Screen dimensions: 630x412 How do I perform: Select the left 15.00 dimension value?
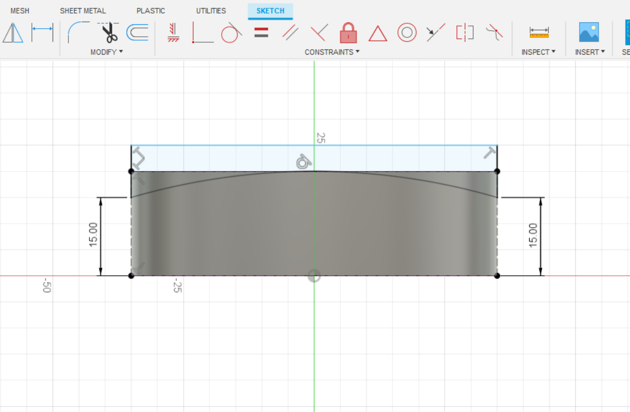click(x=93, y=234)
